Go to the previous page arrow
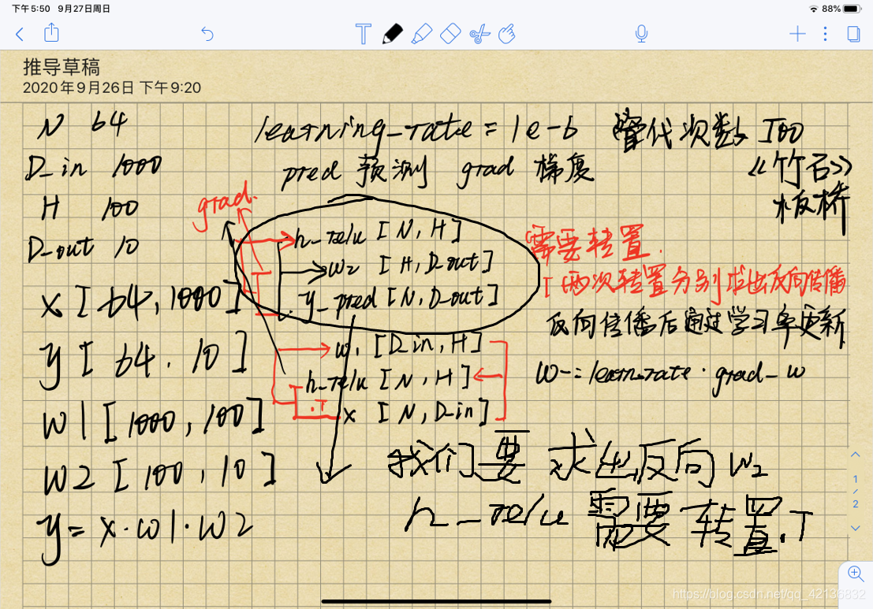 pos(855,455)
